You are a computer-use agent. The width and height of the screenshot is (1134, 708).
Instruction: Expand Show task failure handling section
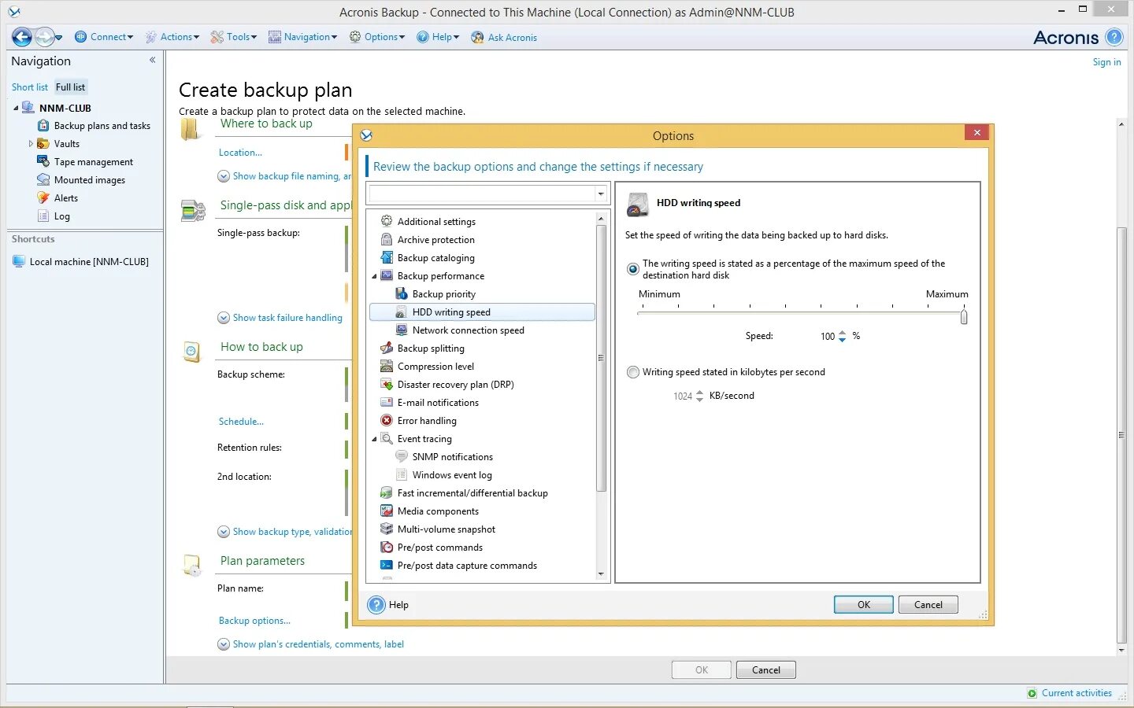point(224,318)
